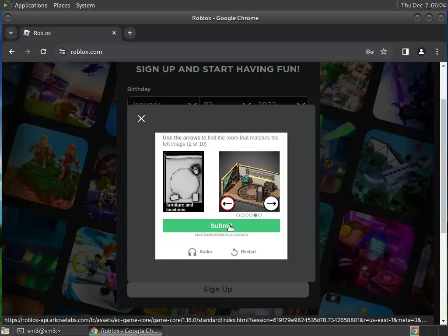This screenshot has width=448, height=336.
Task: Reload the Roblox page
Action: (x=43, y=52)
